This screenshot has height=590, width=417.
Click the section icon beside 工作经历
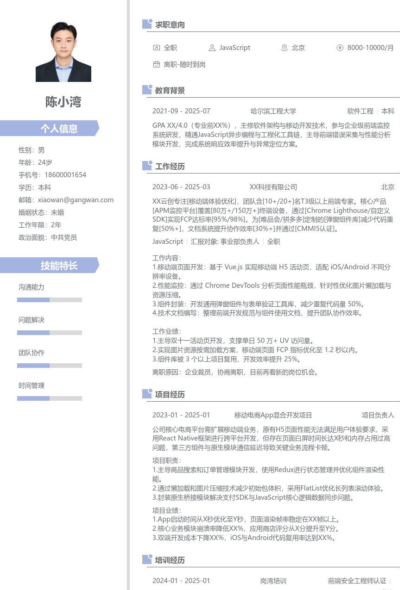(x=146, y=166)
